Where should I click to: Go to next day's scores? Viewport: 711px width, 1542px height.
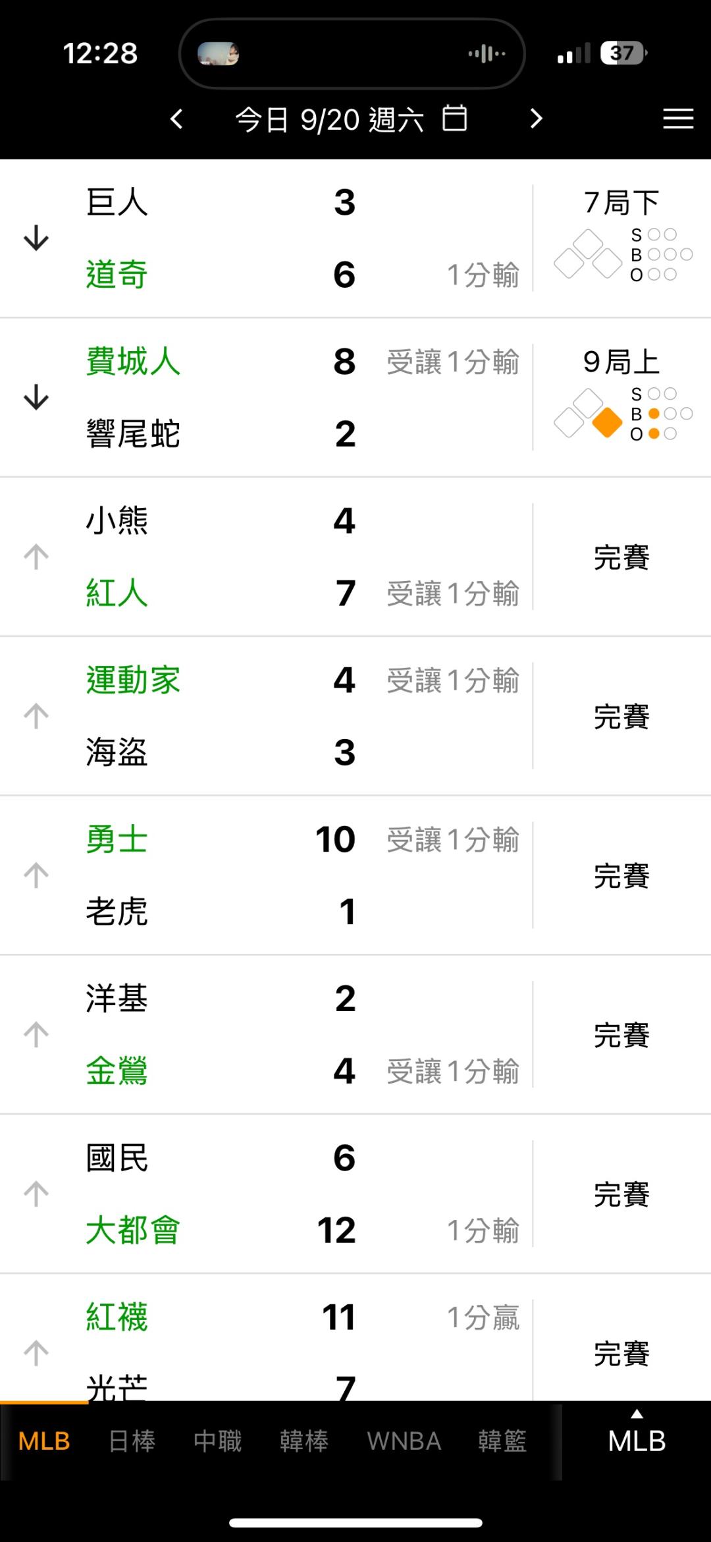[537, 119]
